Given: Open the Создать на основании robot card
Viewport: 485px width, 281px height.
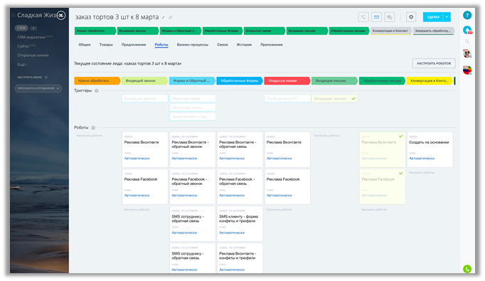Looking at the screenshot, I should pos(430,150).
